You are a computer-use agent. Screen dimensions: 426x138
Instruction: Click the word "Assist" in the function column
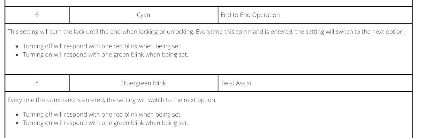click(x=244, y=83)
